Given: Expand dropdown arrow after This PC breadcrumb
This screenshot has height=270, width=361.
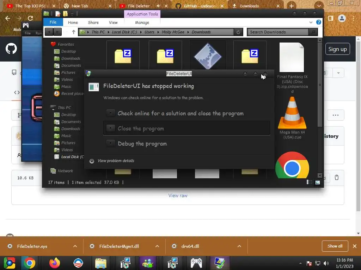Looking at the screenshot, I should coord(109,32).
